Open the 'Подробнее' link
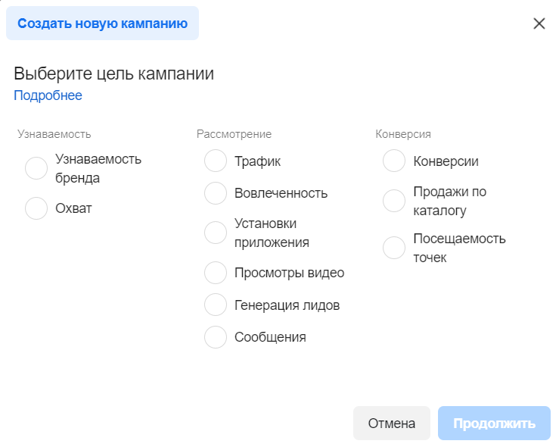559x447 pixels. coord(48,95)
